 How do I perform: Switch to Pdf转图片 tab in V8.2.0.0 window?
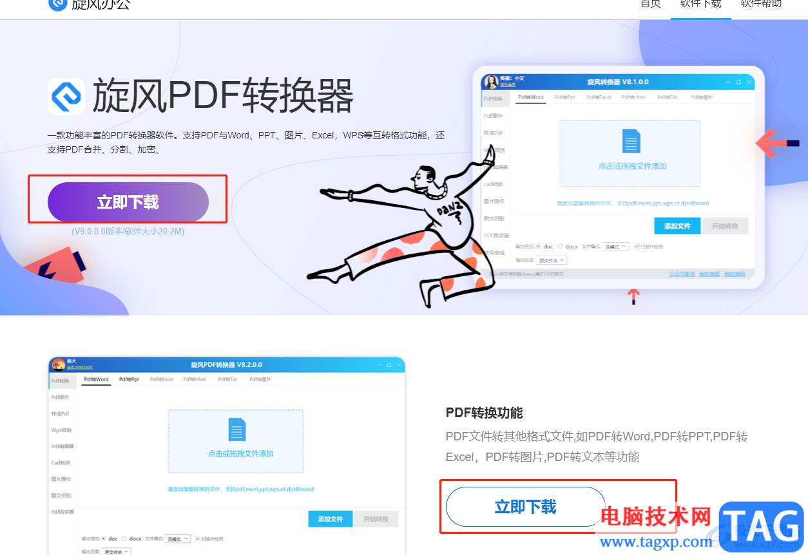260,380
